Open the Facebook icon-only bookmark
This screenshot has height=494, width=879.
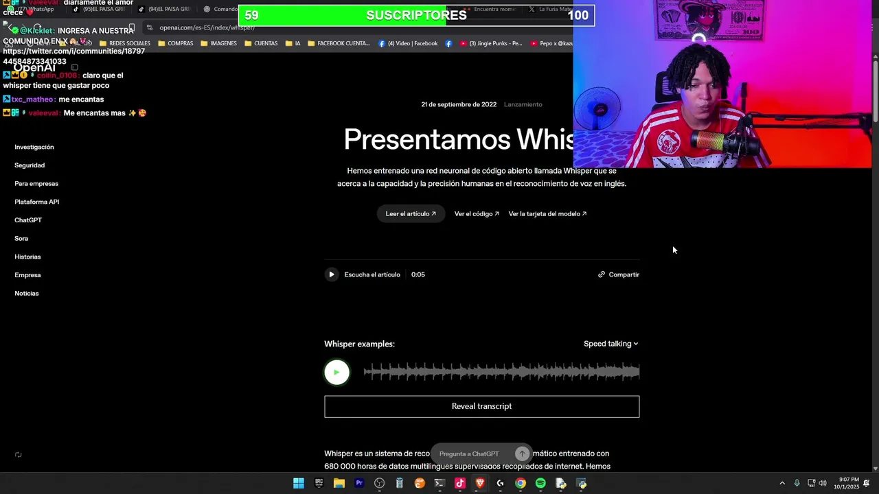click(x=448, y=43)
